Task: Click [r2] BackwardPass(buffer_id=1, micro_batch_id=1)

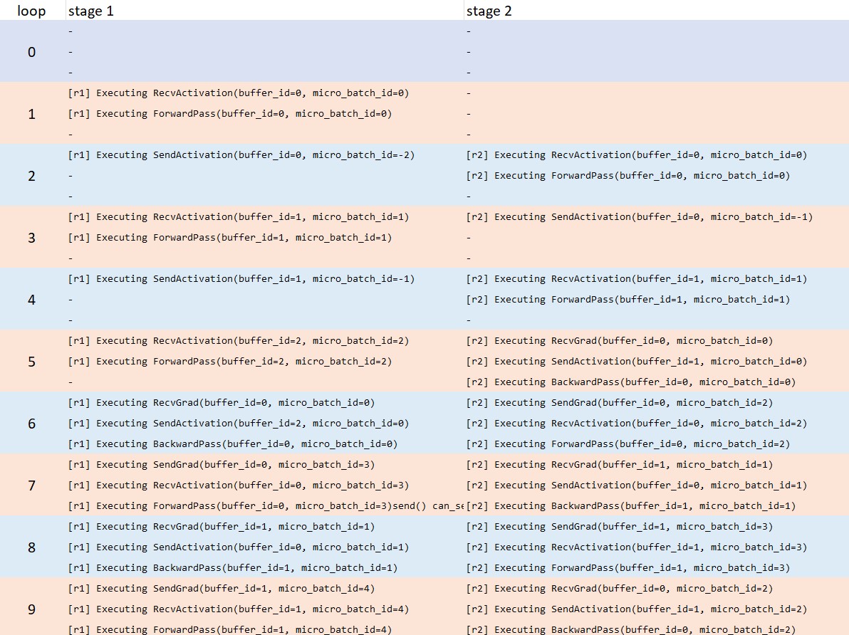Action: tap(631, 506)
